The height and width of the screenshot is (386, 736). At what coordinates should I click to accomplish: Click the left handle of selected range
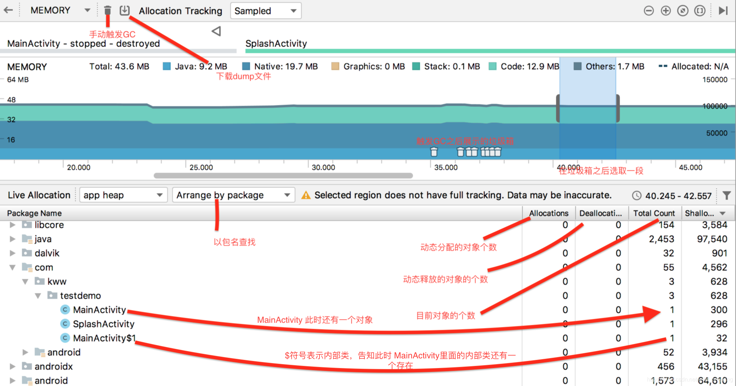(x=558, y=108)
